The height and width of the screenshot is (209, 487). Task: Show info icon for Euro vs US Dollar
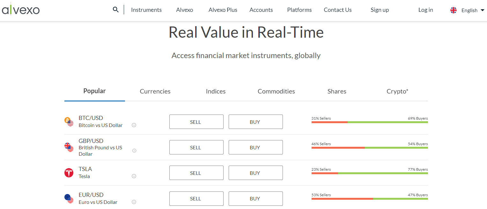coord(134,202)
